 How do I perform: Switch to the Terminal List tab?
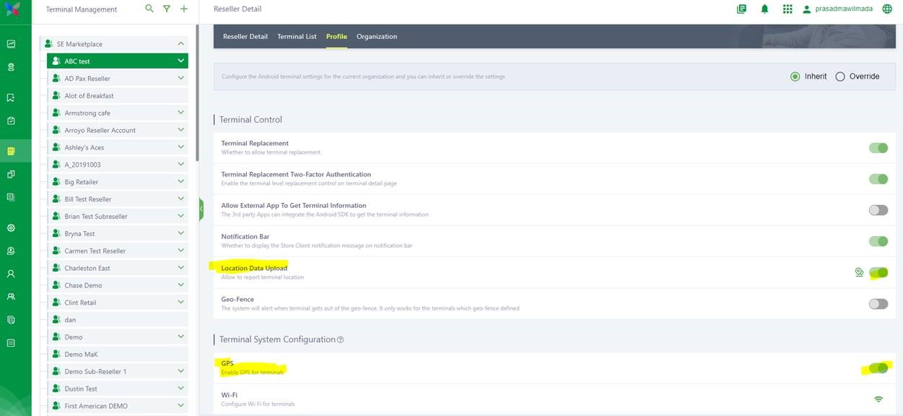297,37
